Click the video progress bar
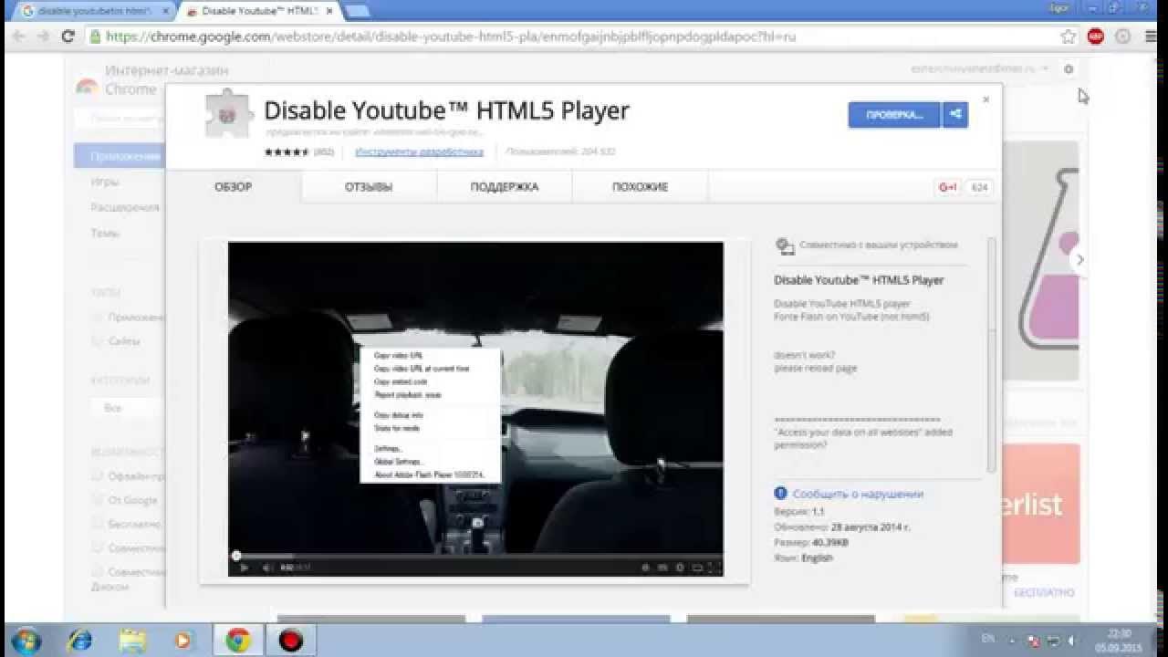The image size is (1168, 657). click(475, 556)
